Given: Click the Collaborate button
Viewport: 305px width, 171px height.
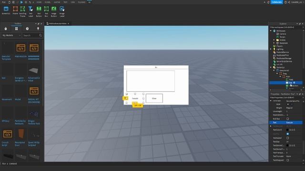Looking at the screenshot, I should point(276,2).
